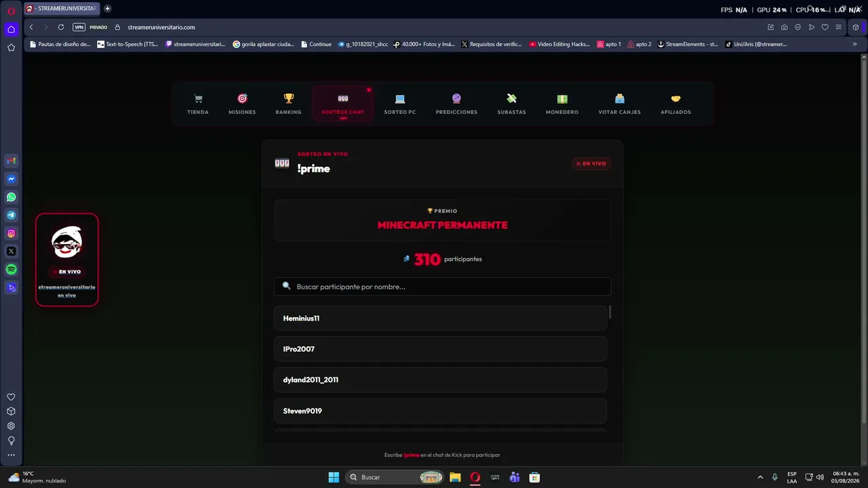Open the StreamElements bookmark
This screenshot has width=868, height=488.
pyautogui.click(x=688, y=44)
